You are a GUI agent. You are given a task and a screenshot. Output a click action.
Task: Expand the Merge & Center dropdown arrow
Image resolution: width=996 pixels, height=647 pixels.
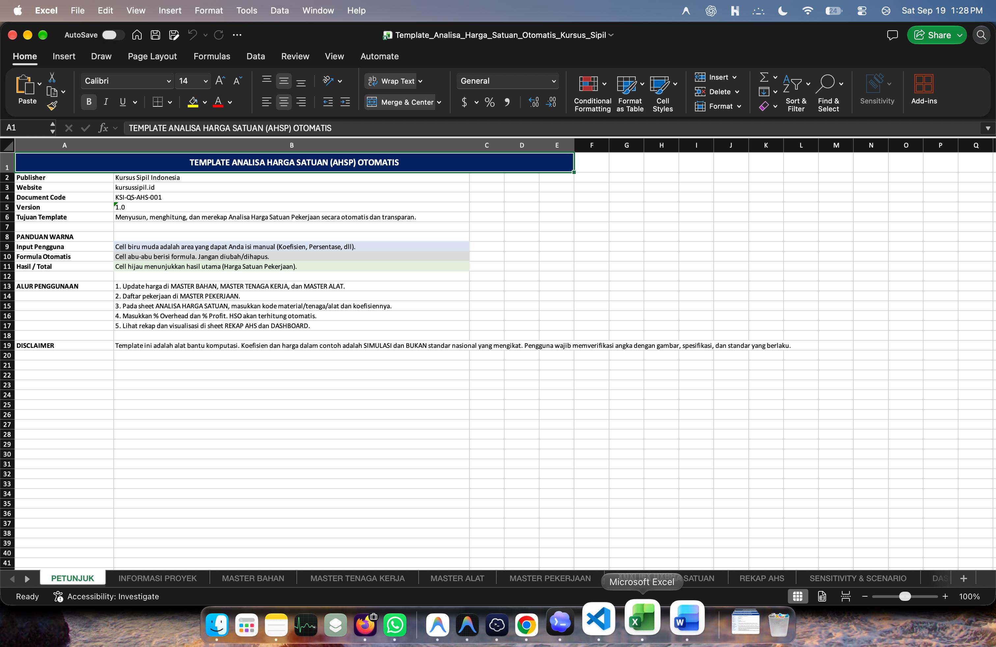[439, 102]
